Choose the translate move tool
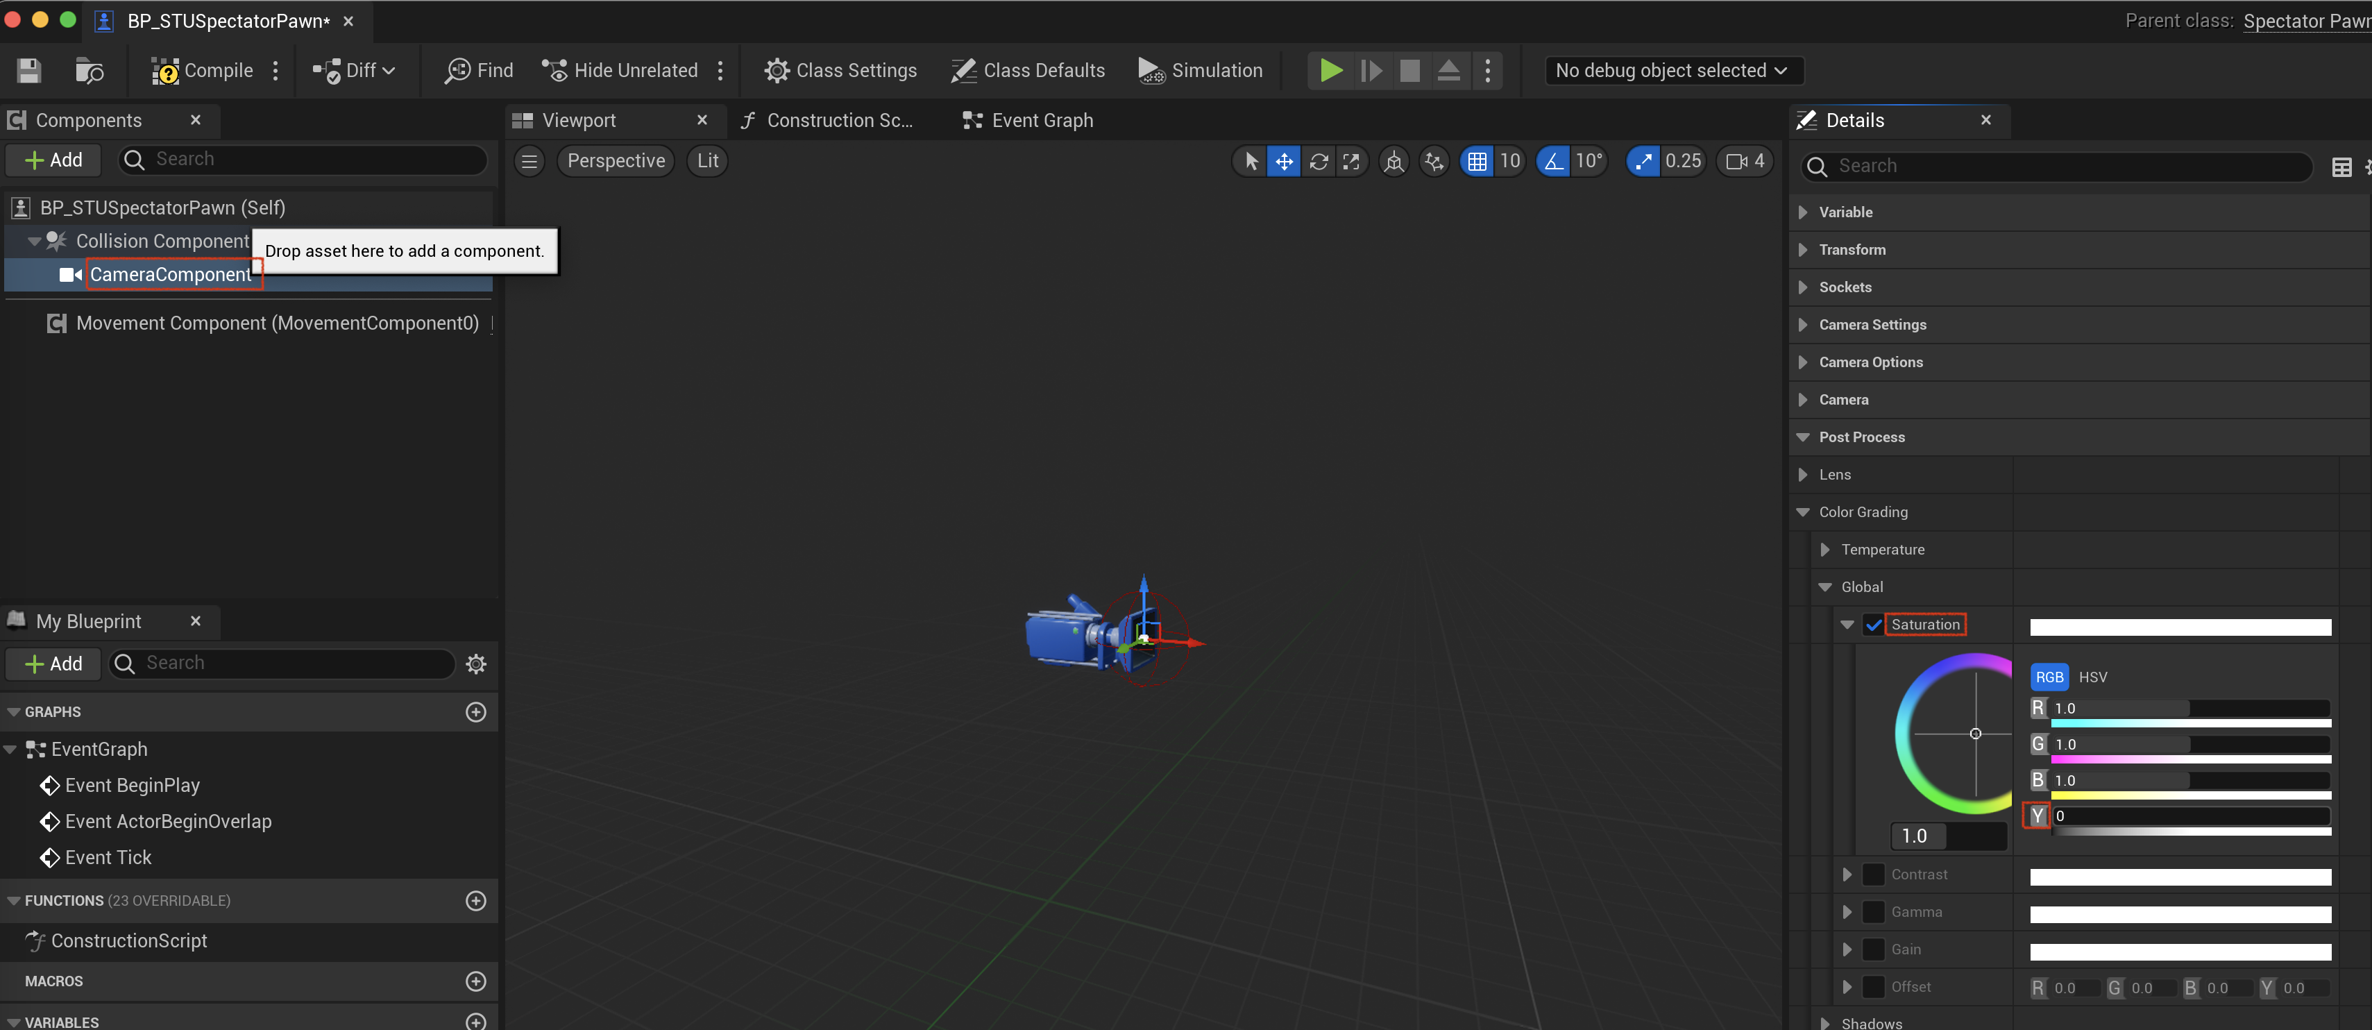The height and width of the screenshot is (1030, 2372). coord(1284,161)
